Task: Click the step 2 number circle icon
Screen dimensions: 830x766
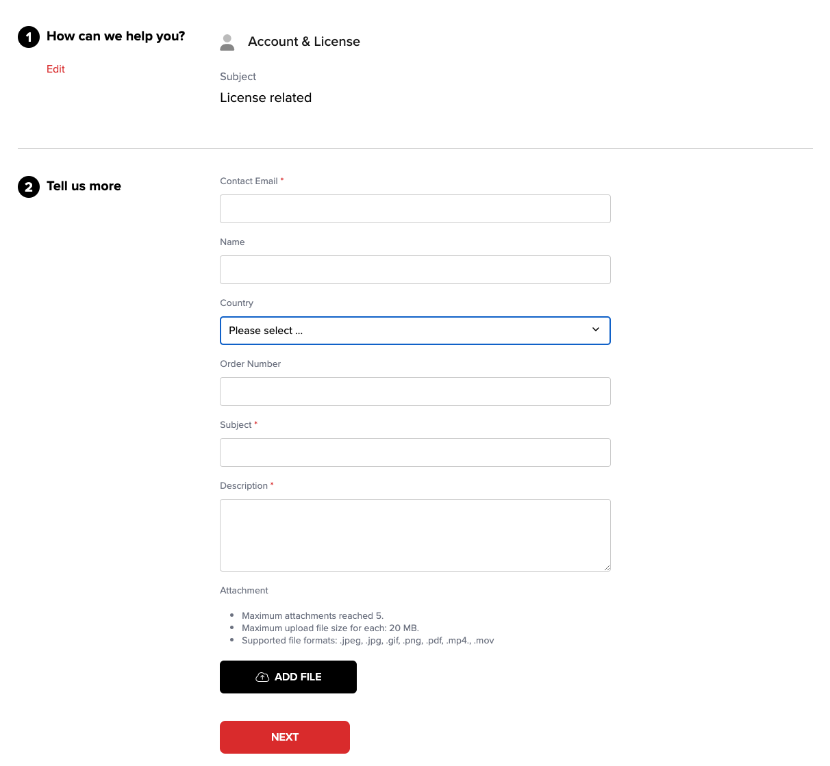Action: 29,187
